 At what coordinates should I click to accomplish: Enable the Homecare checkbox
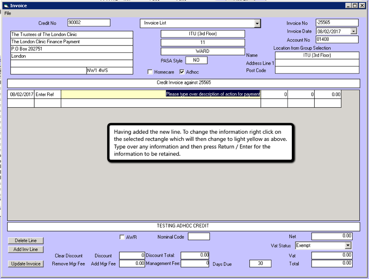150,72
